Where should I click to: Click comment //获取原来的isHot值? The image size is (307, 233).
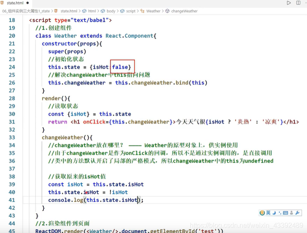tap(77, 176)
